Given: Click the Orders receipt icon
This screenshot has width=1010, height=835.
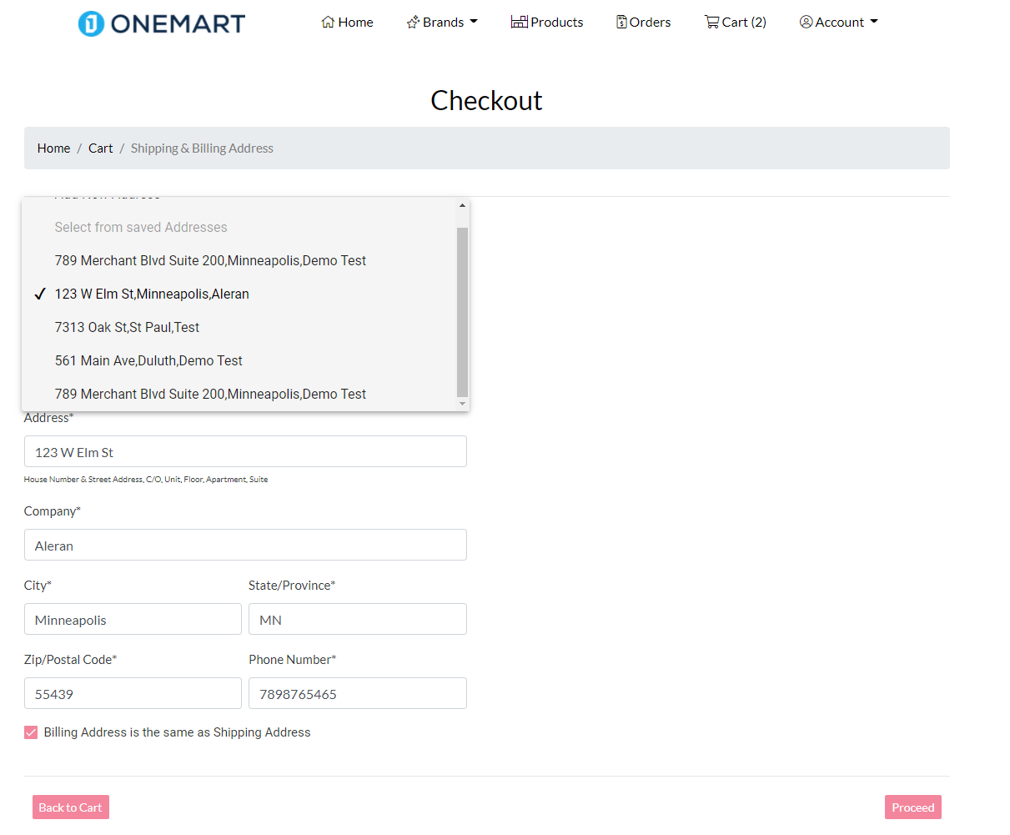Looking at the screenshot, I should [x=621, y=22].
